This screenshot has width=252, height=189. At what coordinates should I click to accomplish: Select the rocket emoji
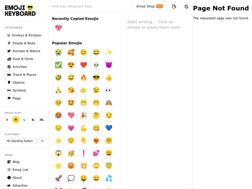click(58, 178)
